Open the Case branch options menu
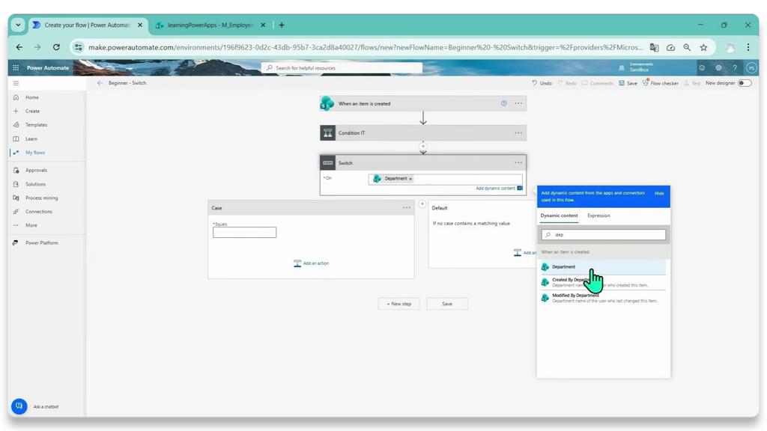This screenshot has width=767, height=431. (x=407, y=208)
